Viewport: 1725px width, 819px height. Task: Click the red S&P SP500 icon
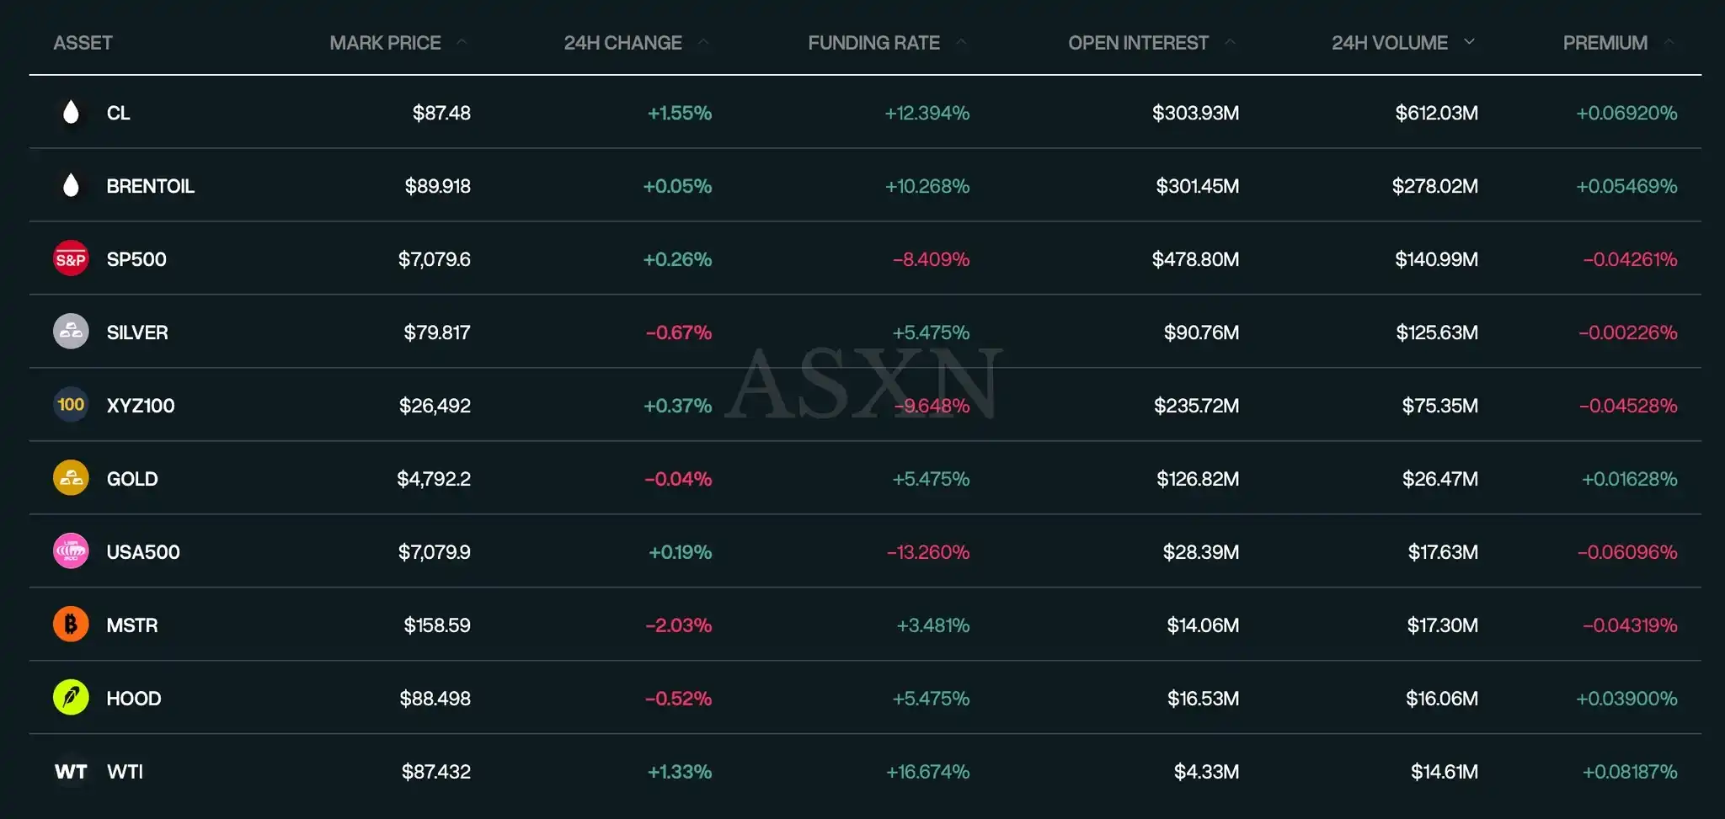71,259
